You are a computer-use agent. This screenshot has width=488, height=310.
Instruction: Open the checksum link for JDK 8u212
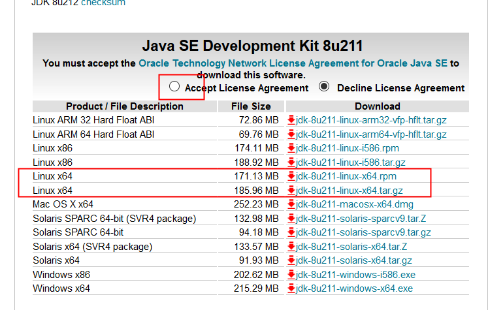pyautogui.click(x=103, y=3)
